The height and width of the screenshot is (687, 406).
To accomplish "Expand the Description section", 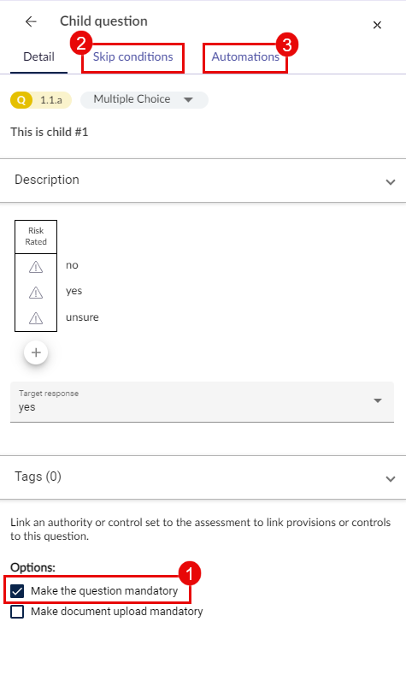I will click(x=203, y=181).
